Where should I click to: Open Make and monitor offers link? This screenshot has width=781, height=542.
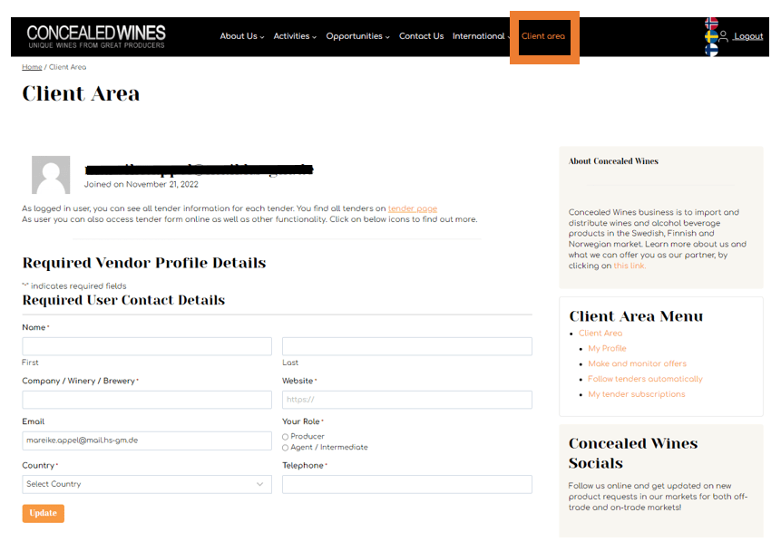pyautogui.click(x=637, y=363)
